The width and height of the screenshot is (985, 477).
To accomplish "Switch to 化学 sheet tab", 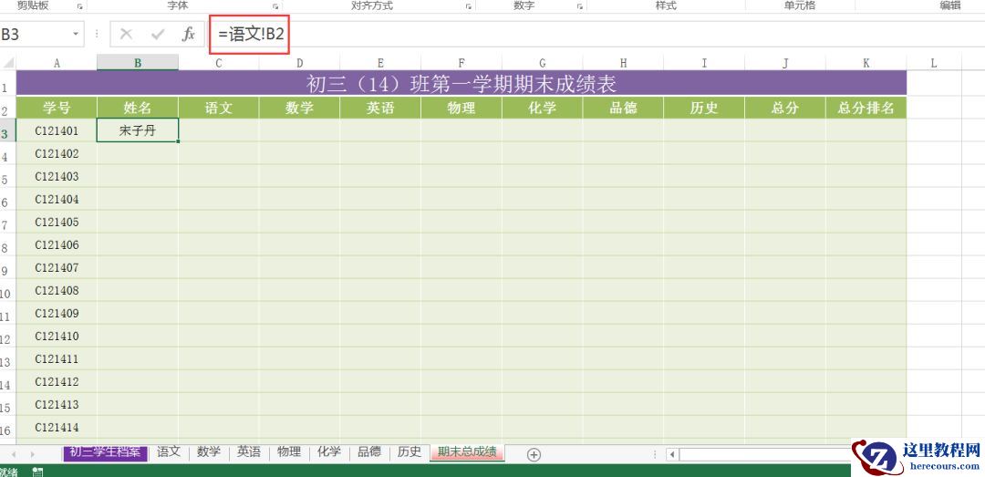I will click(329, 451).
